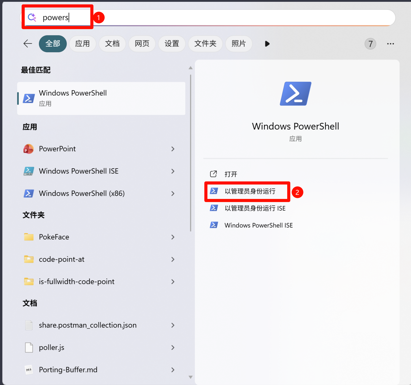
Task: Click the Windows PowerShell ISE icon in results
Action: tap(29, 171)
